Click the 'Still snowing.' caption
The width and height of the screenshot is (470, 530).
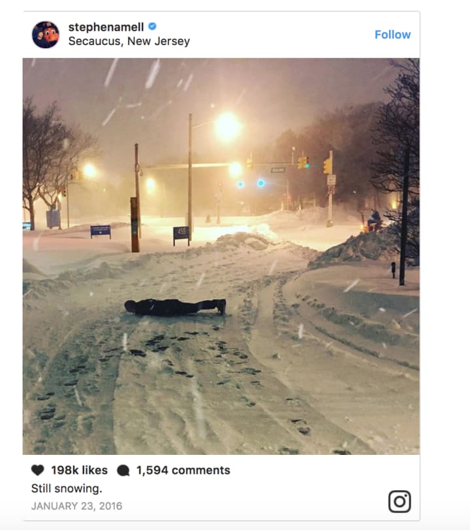pyautogui.click(x=67, y=488)
